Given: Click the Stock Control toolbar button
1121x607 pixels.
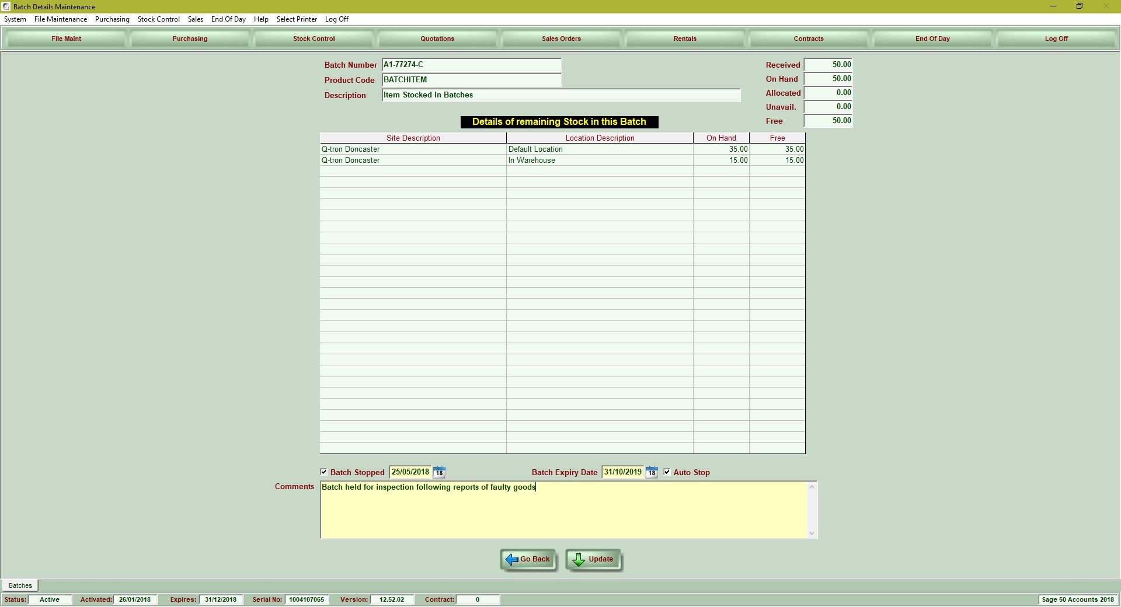Looking at the screenshot, I should [314, 39].
